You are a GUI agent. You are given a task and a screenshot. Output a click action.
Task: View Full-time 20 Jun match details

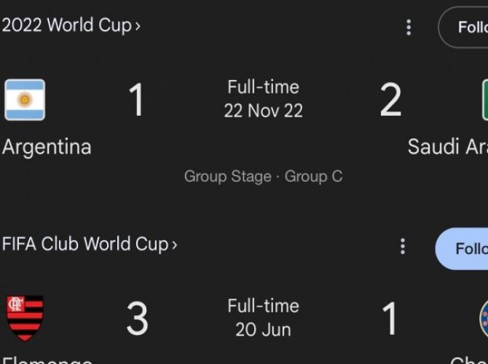pyautogui.click(x=263, y=317)
